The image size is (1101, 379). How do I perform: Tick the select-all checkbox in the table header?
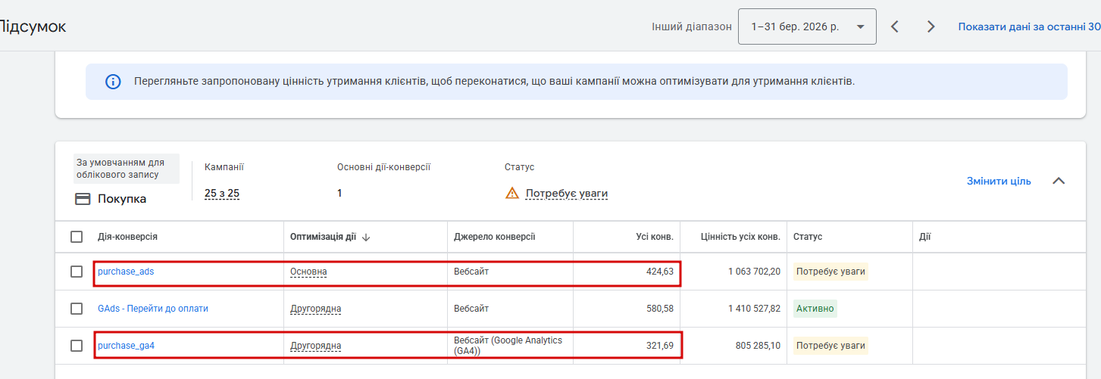(x=77, y=237)
